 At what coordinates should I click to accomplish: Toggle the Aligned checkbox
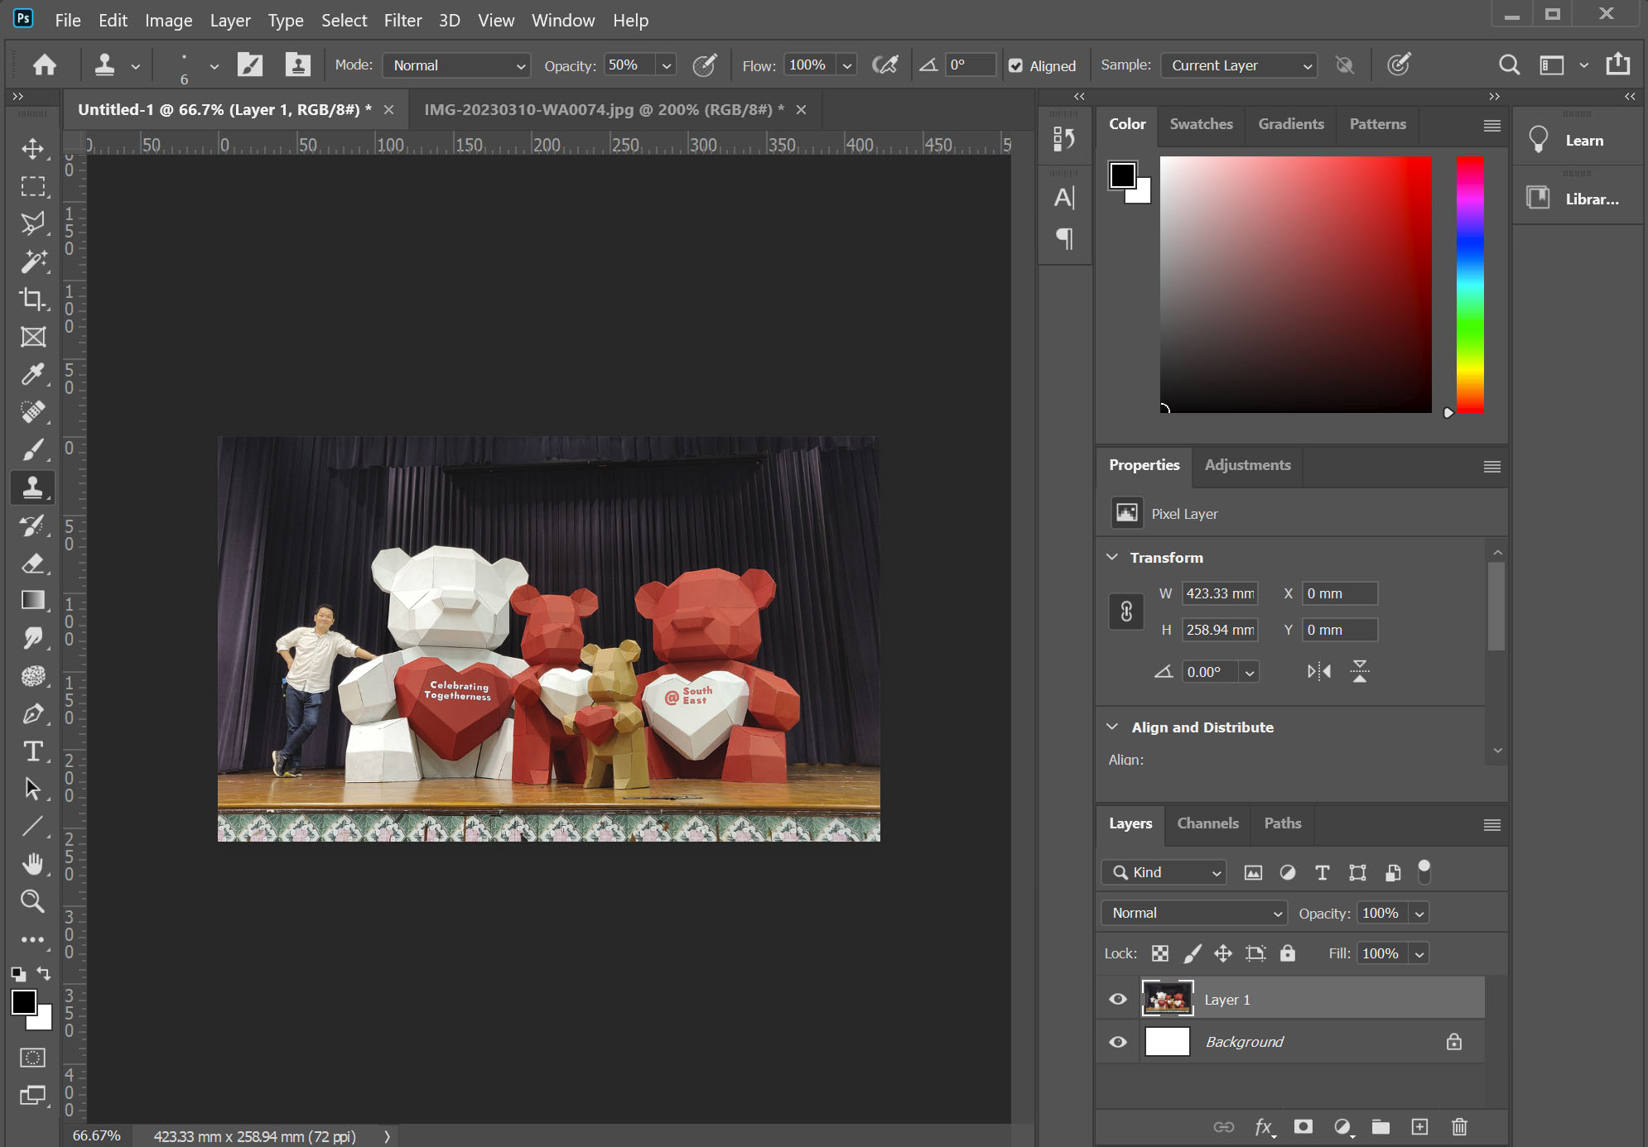[x=1016, y=65]
